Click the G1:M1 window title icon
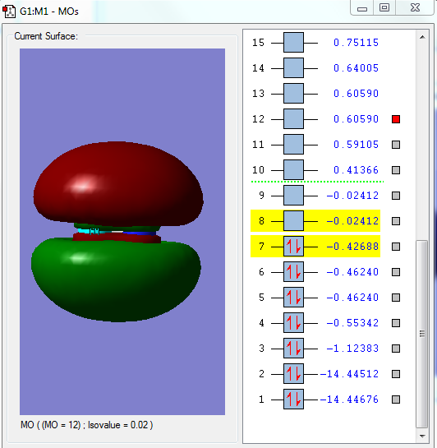Image resolution: width=437 pixels, height=448 pixels. coord(9,12)
